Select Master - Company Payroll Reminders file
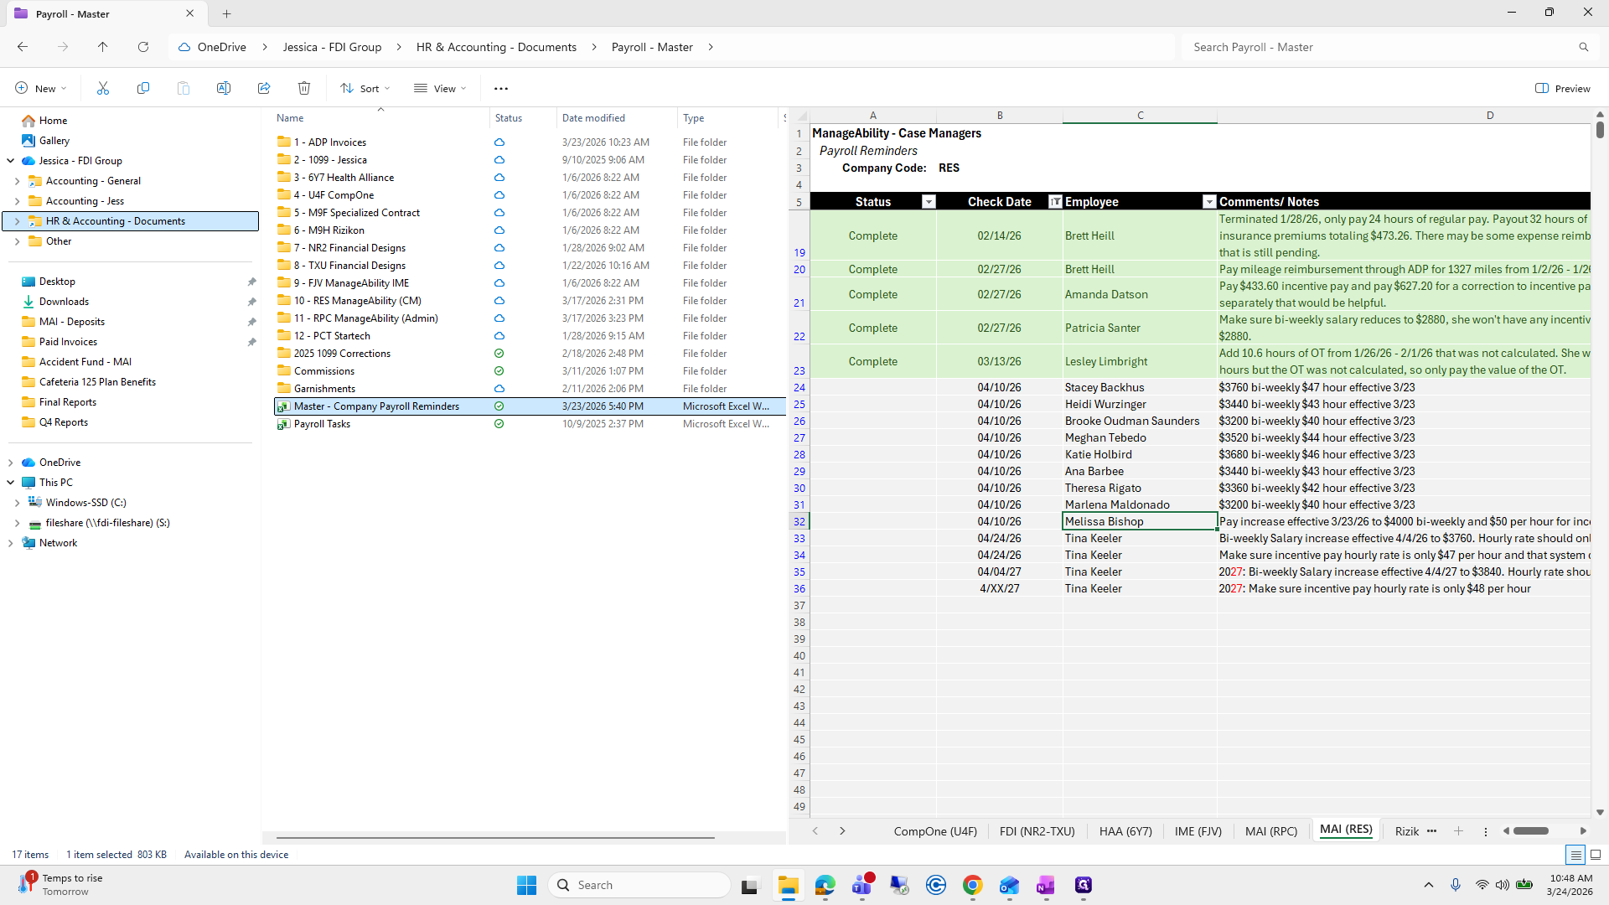 pyautogui.click(x=530, y=406)
